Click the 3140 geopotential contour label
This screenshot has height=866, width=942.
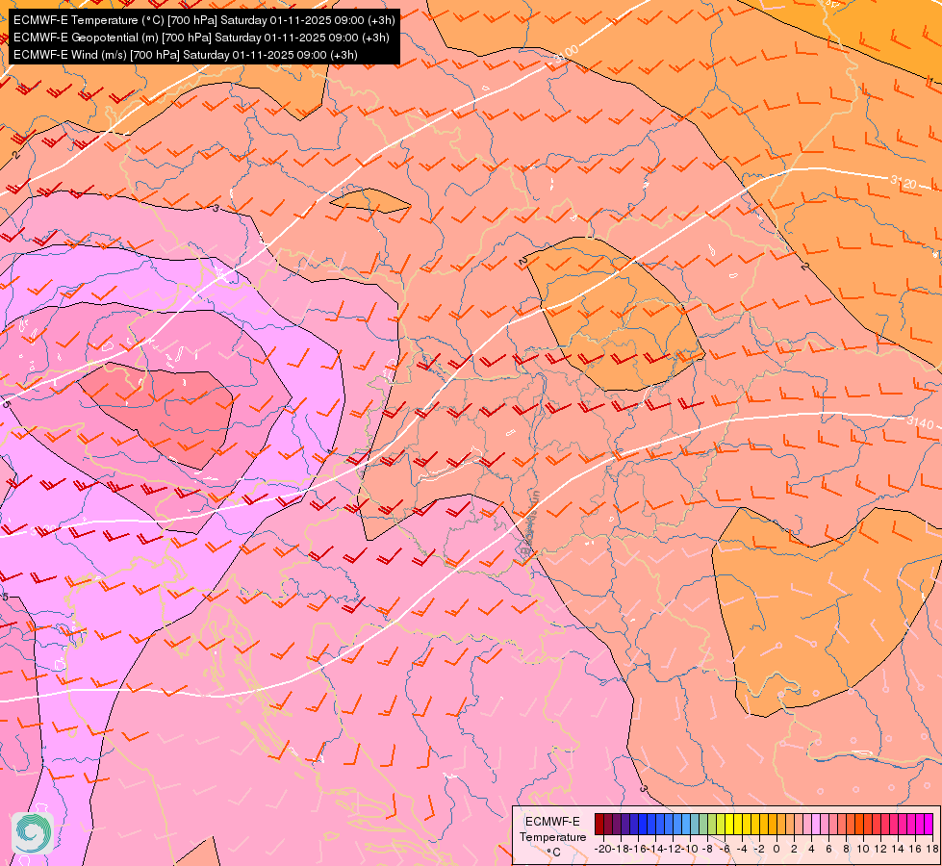point(920,422)
